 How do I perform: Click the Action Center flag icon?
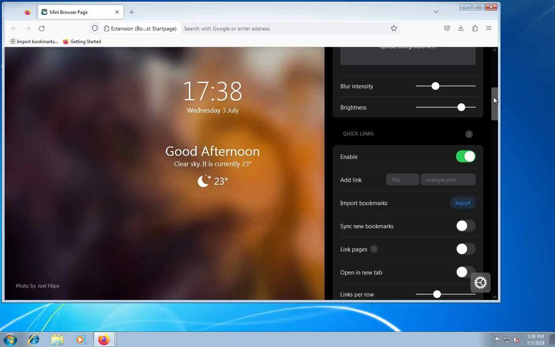click(x=497, y=340)
